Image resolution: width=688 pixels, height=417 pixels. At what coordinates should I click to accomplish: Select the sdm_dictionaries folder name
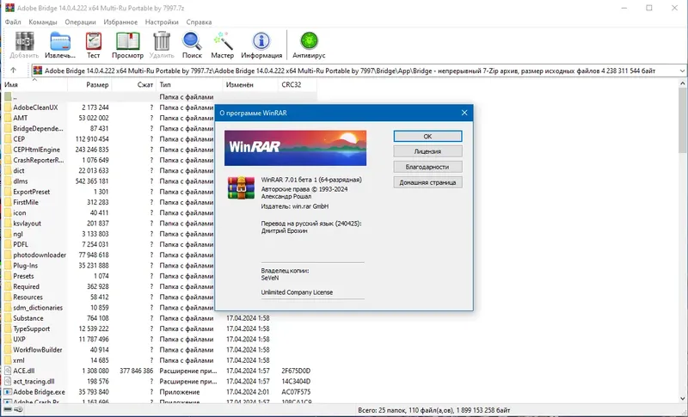click(38, 308)
